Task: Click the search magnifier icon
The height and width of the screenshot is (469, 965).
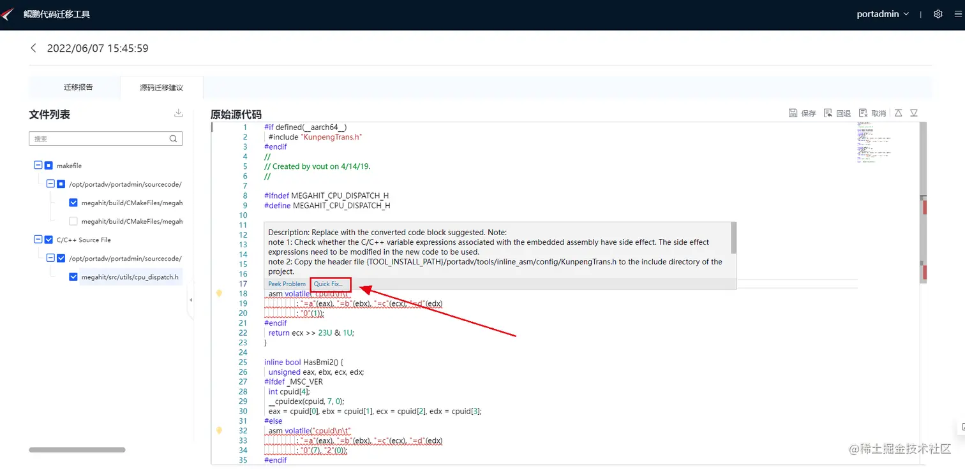Action: 173,138
